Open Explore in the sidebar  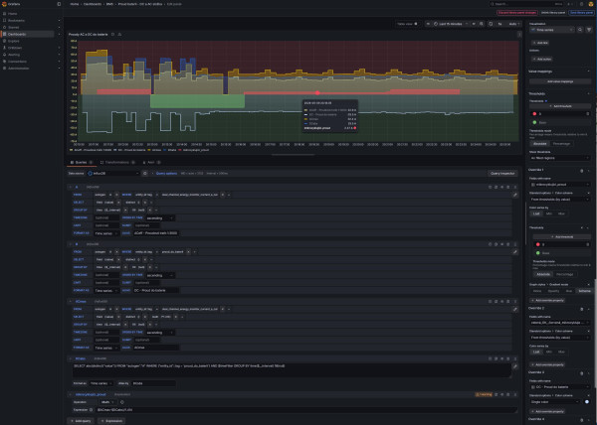(13, 41)
